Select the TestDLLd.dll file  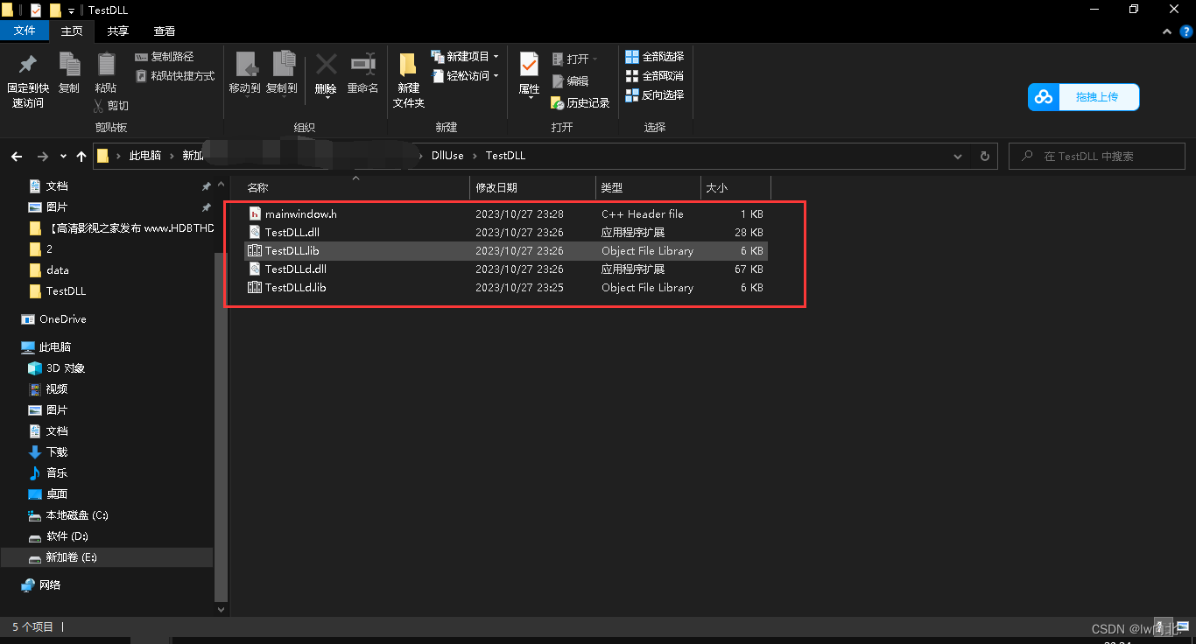505,269
